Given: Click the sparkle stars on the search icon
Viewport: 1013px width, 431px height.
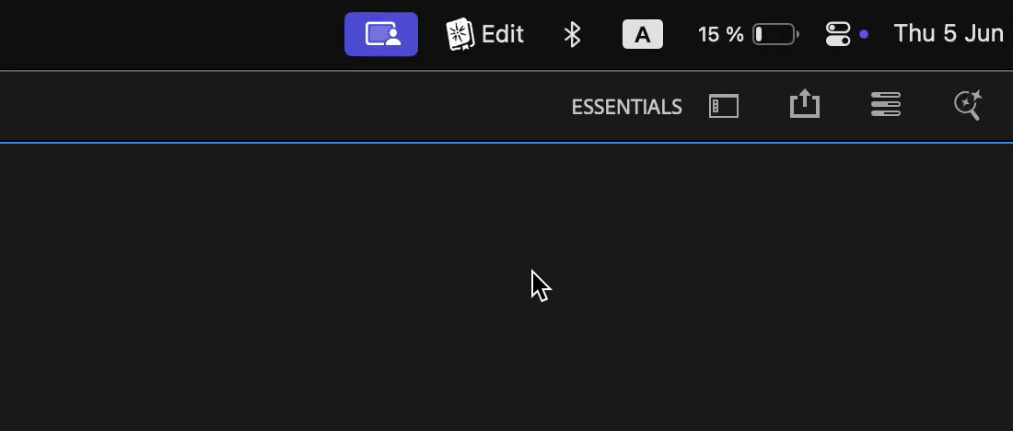Looking at the screenshot, I should point(974,96).
